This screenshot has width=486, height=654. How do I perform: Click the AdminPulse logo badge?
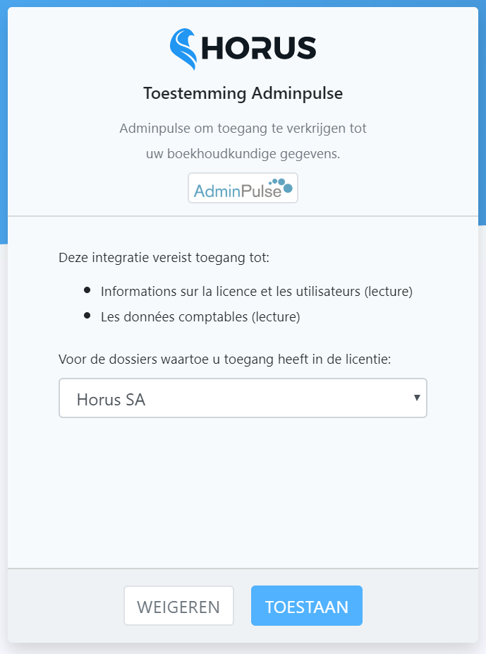click(243, 187)
